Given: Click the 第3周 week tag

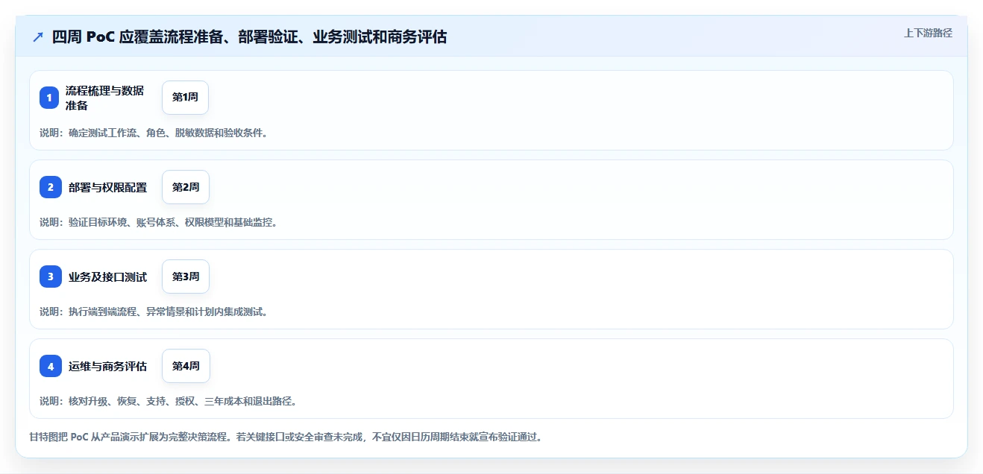Looking at the screenshot, I should (186, 276).
